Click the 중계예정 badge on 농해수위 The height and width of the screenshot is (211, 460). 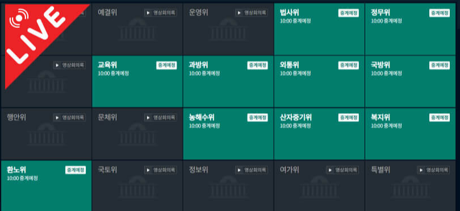257,118
